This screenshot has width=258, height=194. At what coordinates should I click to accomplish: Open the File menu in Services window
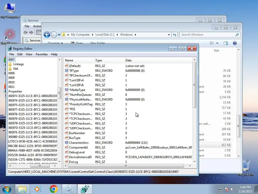[27, 26]
